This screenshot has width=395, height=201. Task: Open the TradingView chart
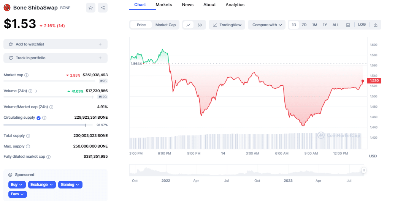[x=227, y=25]
